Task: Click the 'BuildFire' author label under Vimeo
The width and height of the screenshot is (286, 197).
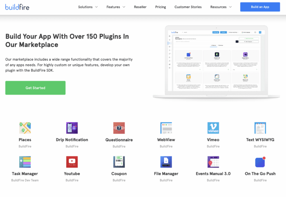Action: (213, 146)
